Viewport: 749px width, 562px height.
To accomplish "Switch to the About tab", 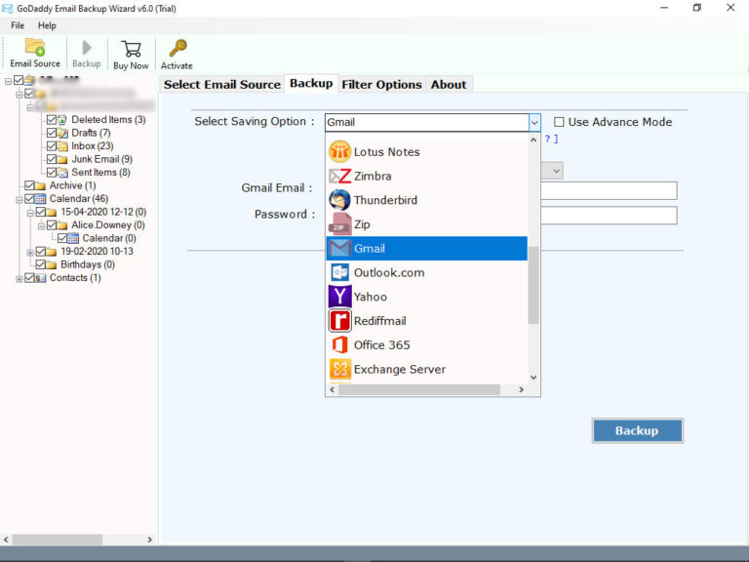I will (449, 85).
